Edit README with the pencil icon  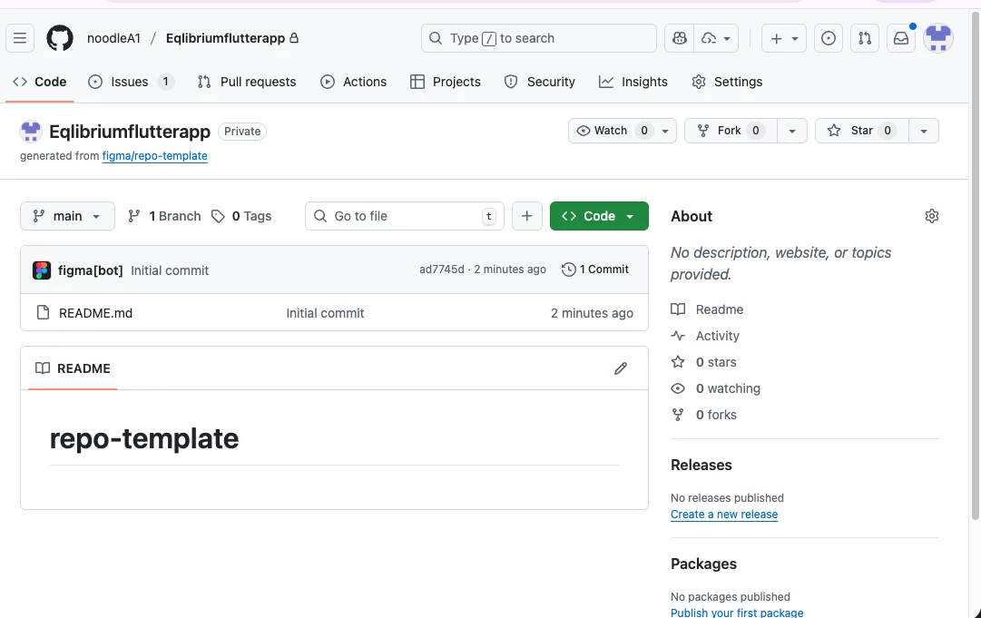point(620,368)
